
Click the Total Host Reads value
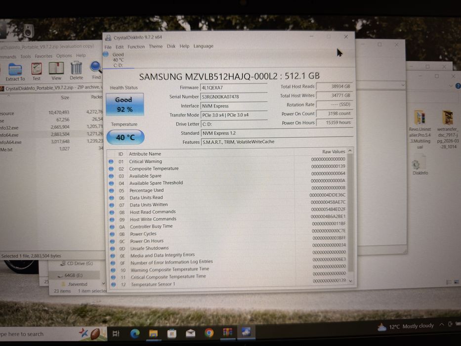click(x=335, y=86)
